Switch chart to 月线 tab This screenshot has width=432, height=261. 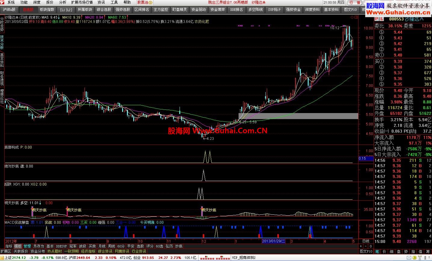coord(102,246)
